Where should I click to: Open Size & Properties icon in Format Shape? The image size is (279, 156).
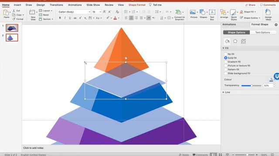tap(243, 41)
